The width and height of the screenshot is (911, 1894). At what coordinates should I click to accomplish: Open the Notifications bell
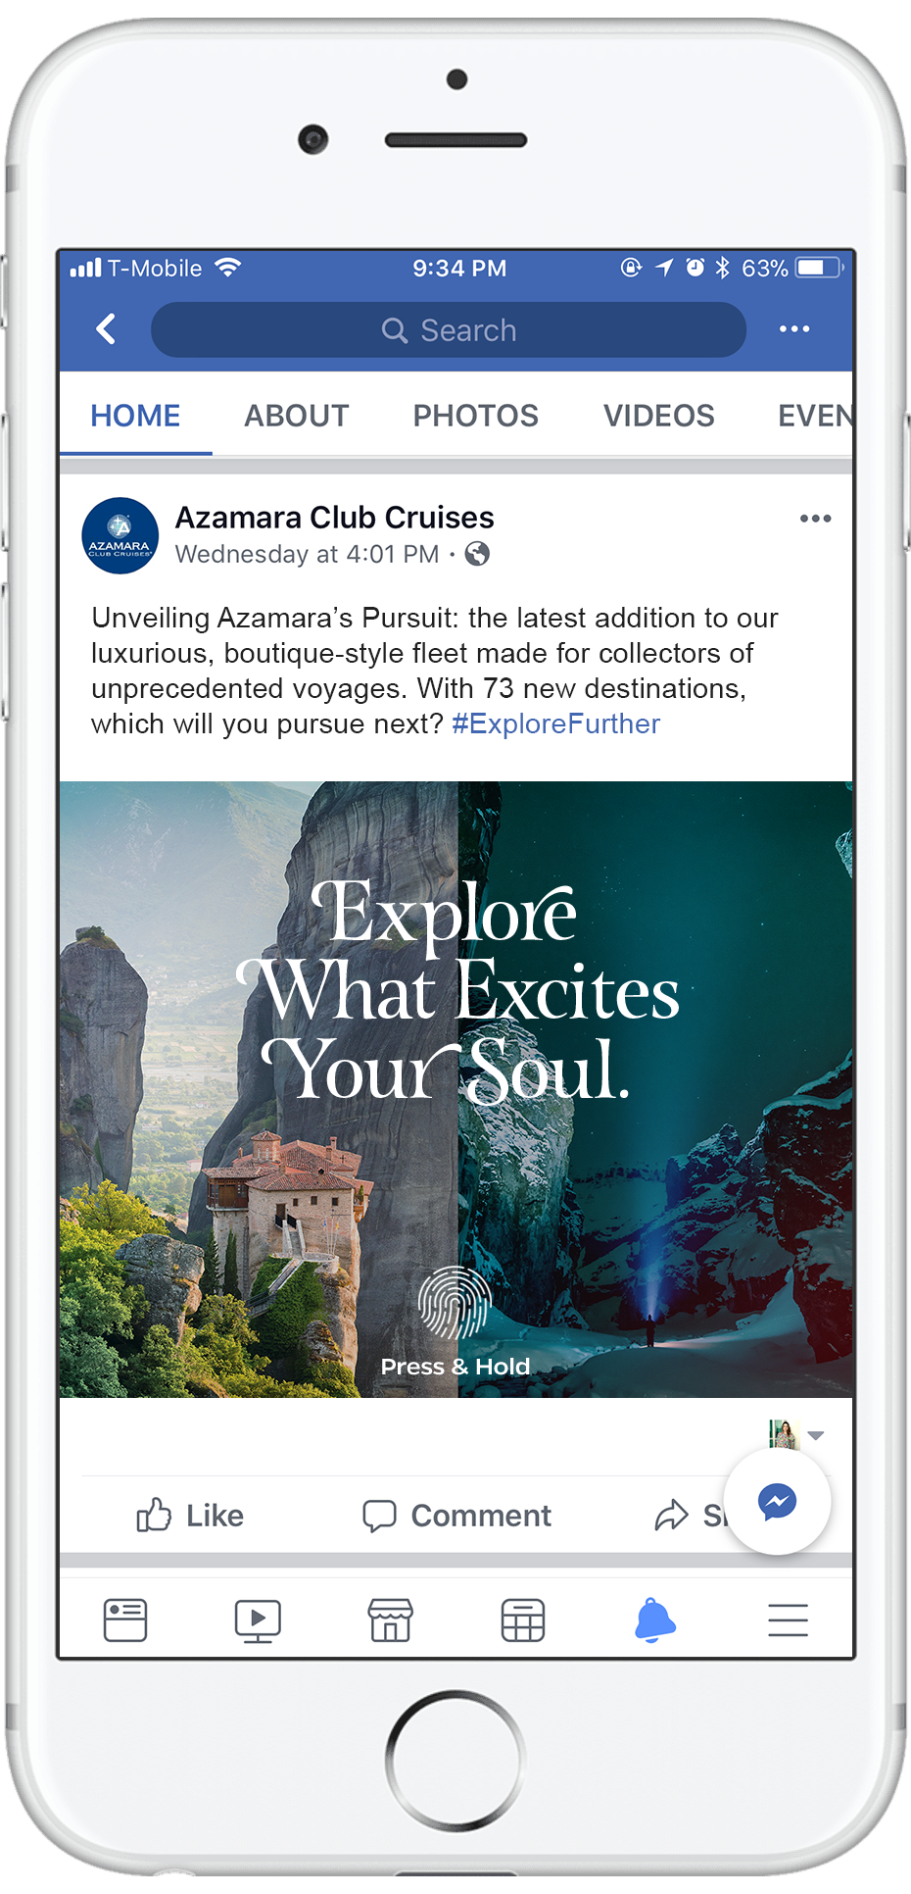click(x=655, y=1620)
